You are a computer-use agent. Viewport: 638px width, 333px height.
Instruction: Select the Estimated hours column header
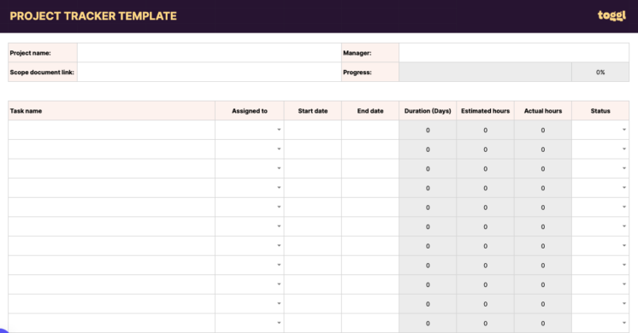(485, 110)
